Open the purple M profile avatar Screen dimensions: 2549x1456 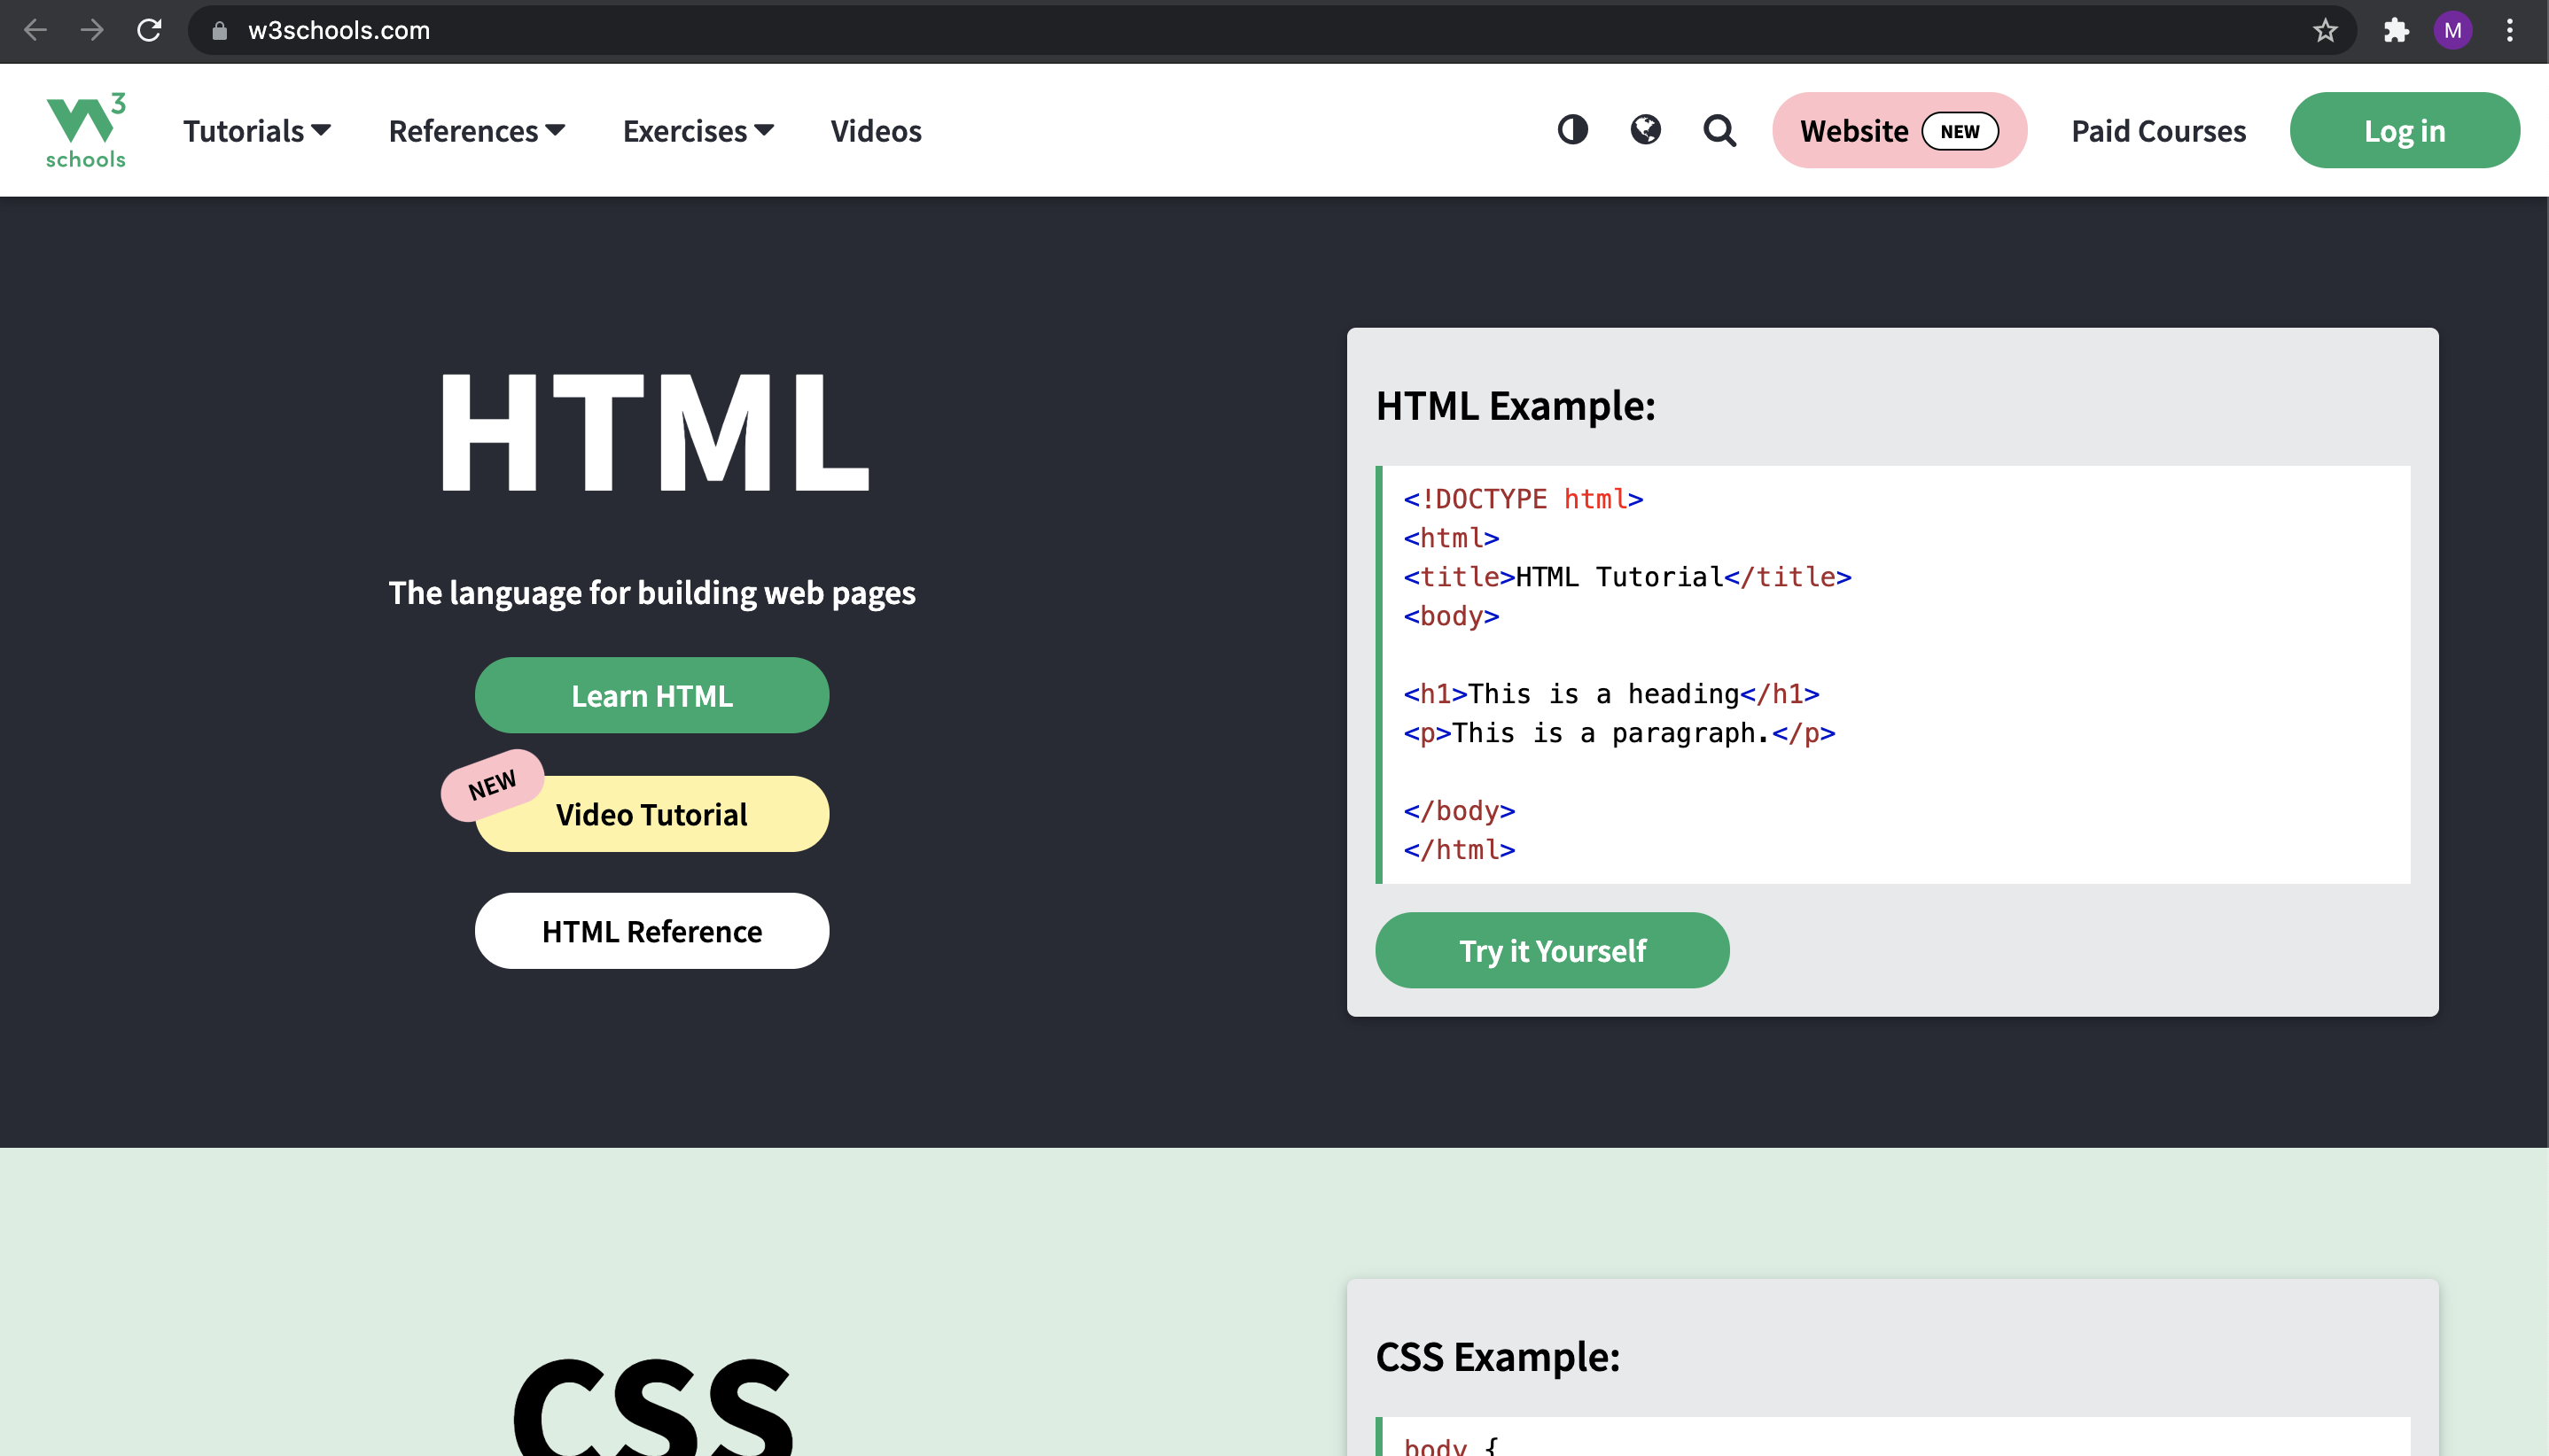click(x=2453, y=30)
